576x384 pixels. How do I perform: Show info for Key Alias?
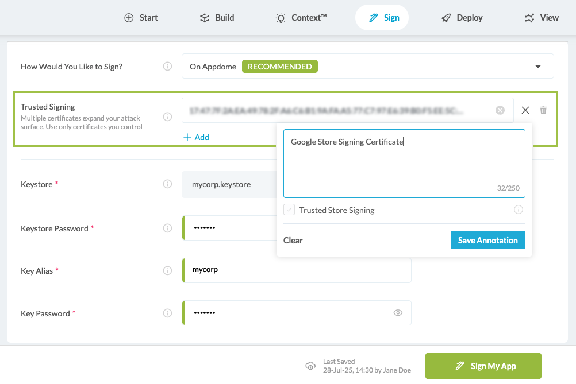[167, 271]
